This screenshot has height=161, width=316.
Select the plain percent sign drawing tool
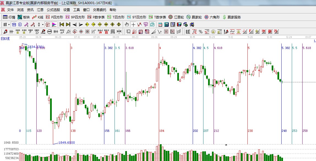click(x=200, y=32)
